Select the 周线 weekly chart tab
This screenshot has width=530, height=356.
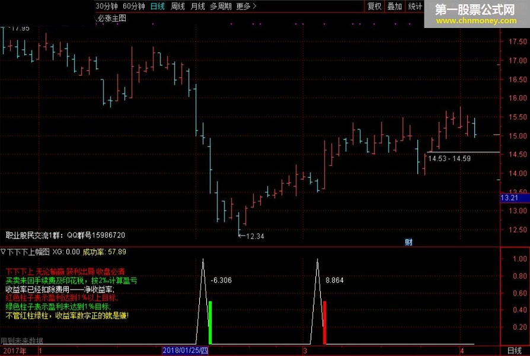click(x=178, y=6)
